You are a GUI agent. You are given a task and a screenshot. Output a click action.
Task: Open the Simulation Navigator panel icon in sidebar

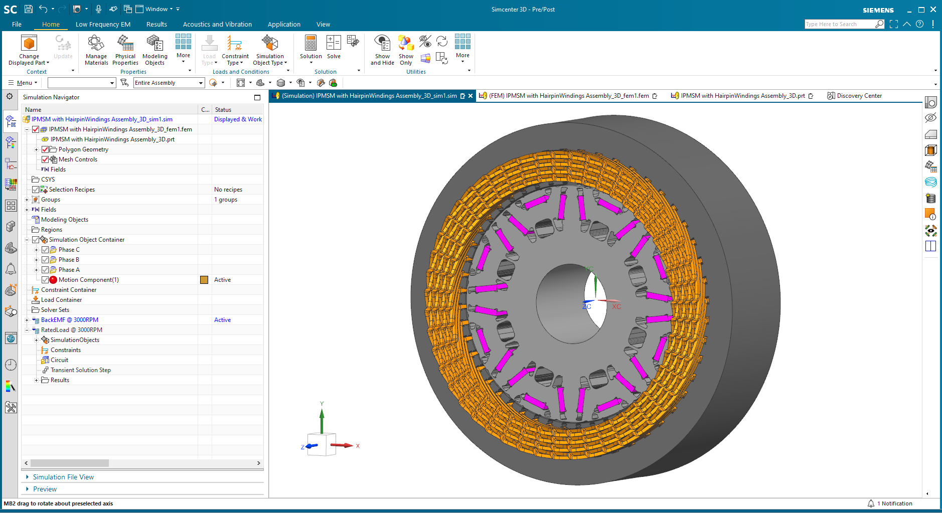pos(10,121)
